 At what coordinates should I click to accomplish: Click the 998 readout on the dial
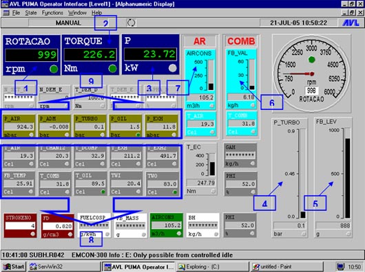311,91
